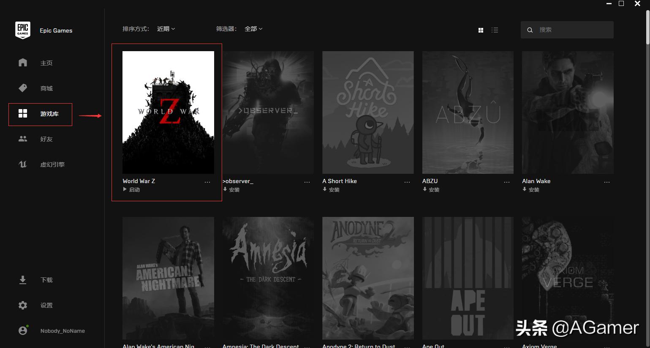
Task: Select the Alan Wake cover art
Action: tap(568, 112)
